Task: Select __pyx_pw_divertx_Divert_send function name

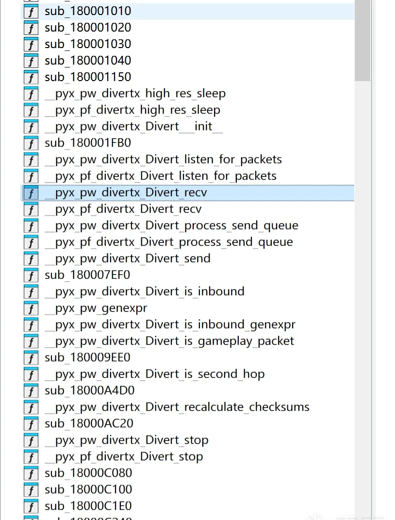Action: [x=128, y=258]
